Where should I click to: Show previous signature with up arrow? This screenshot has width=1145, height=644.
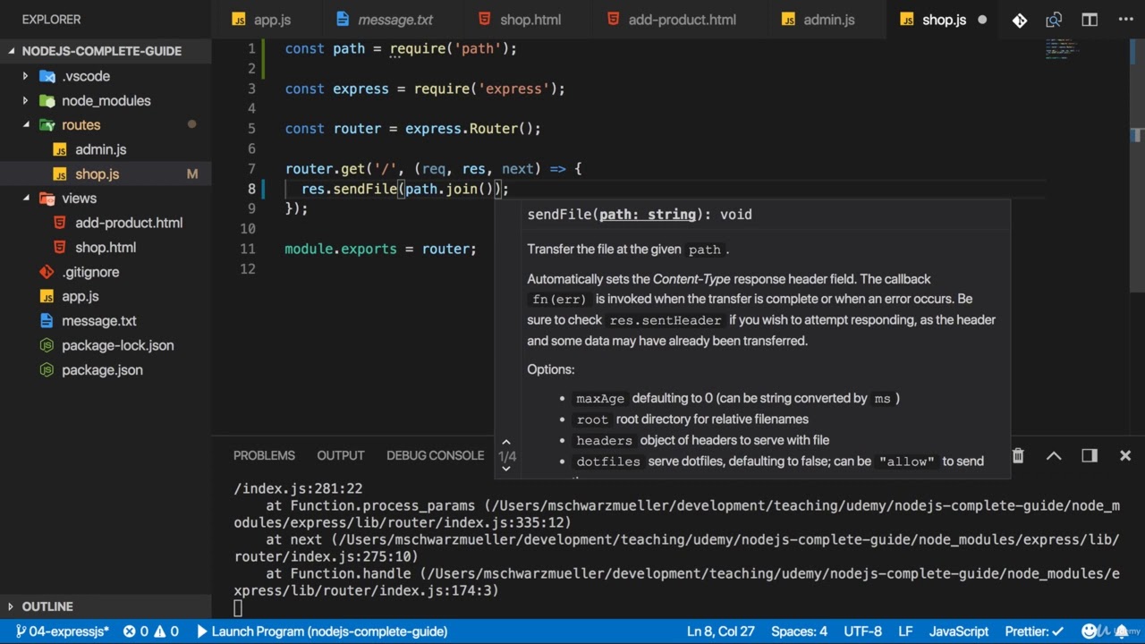(506, 442)
